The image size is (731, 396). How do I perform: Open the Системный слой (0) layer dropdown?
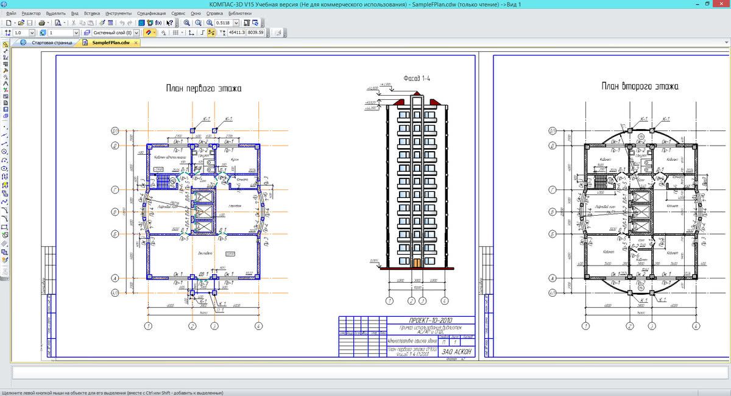[136, 33]
